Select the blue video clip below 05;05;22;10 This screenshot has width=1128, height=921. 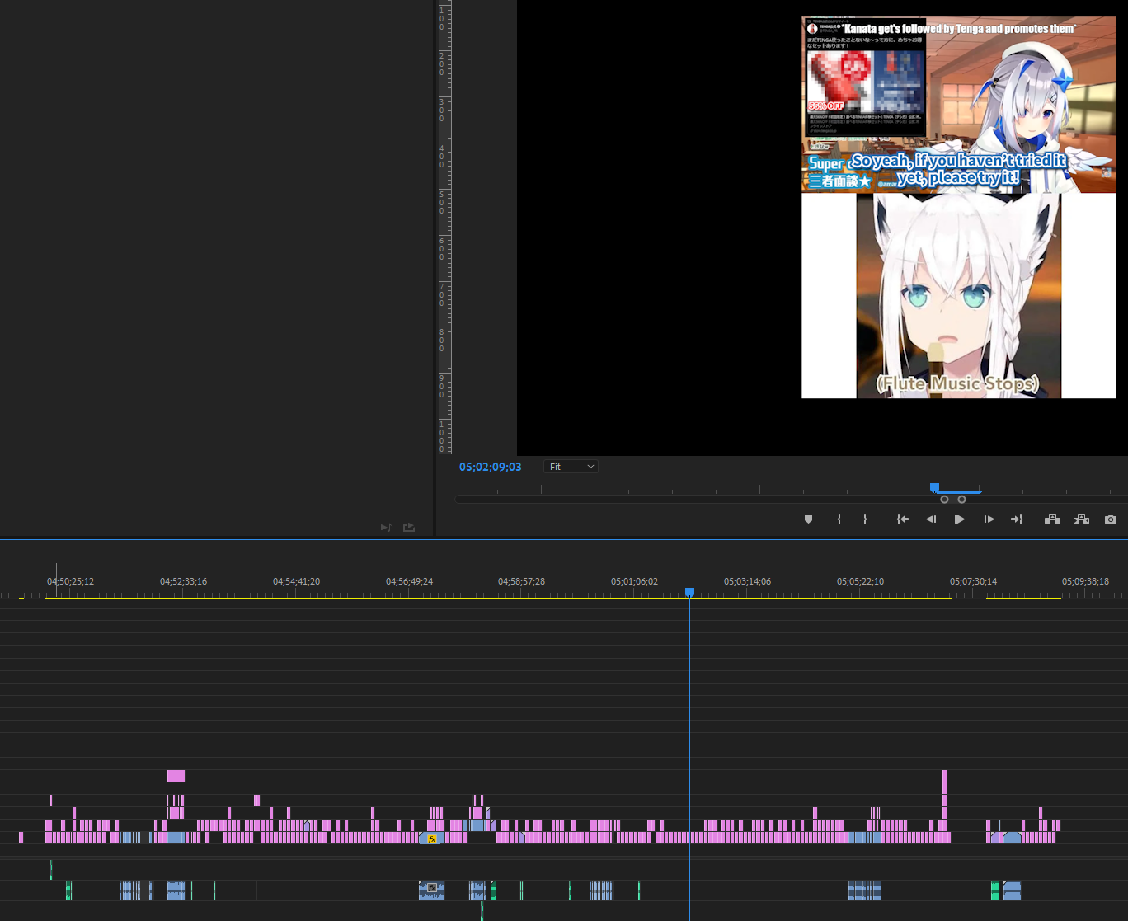coord(864,838)
